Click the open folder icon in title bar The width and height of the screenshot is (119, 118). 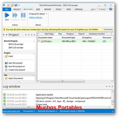tap(8, 5)
